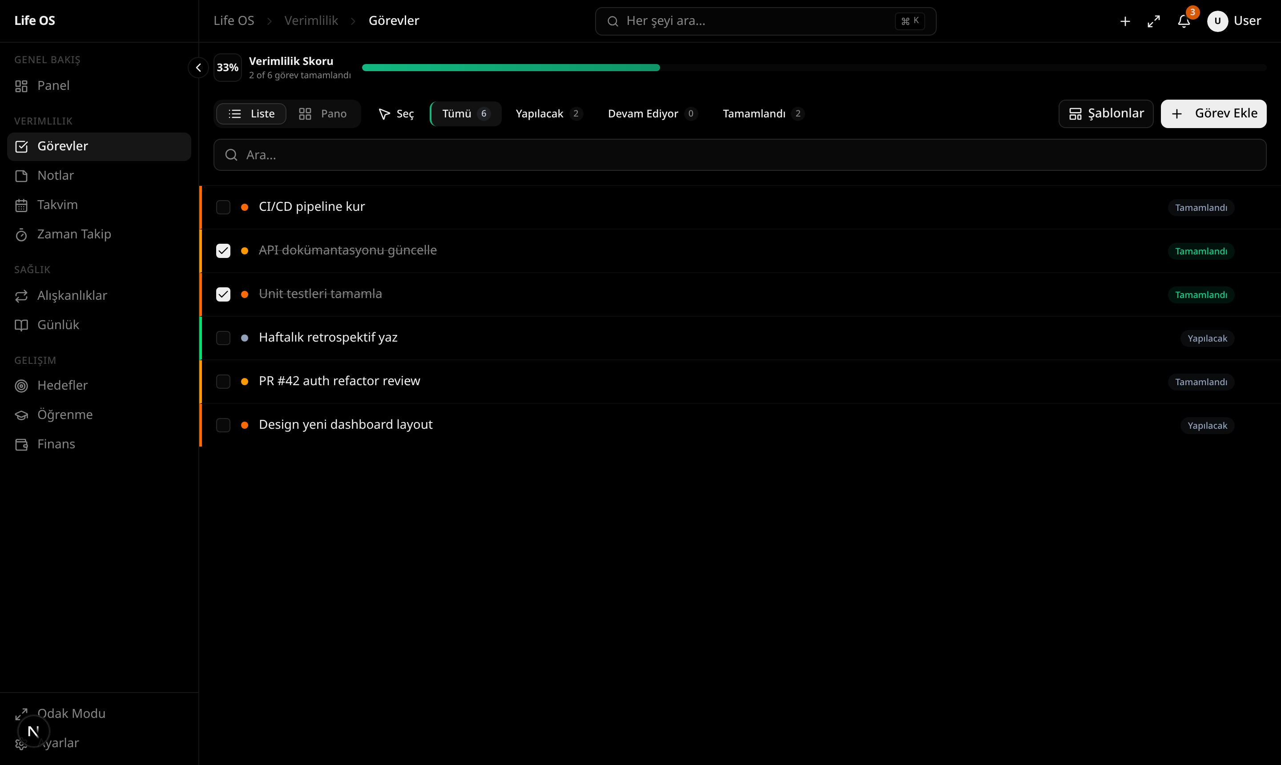The width and height of the screenshot is (1281, 765).
Task: Check PR #42 auth refactor review checkbox
Action: pos(223,382)
